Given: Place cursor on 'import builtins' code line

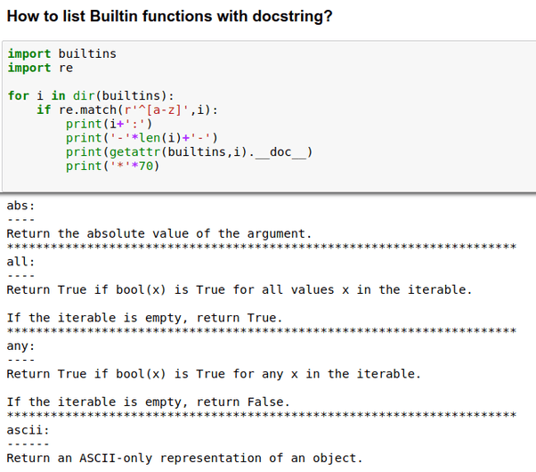Looking at the screenshot, I should click(61, 53).
